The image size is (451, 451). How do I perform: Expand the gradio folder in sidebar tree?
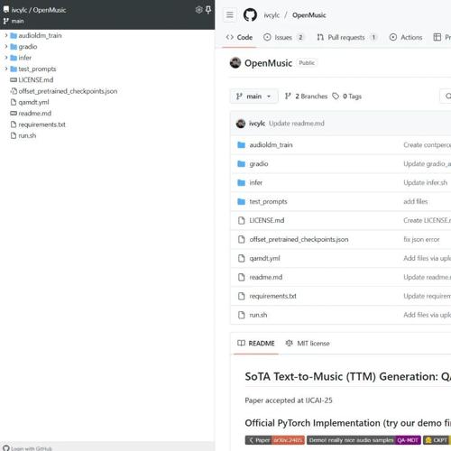point(6,47)
